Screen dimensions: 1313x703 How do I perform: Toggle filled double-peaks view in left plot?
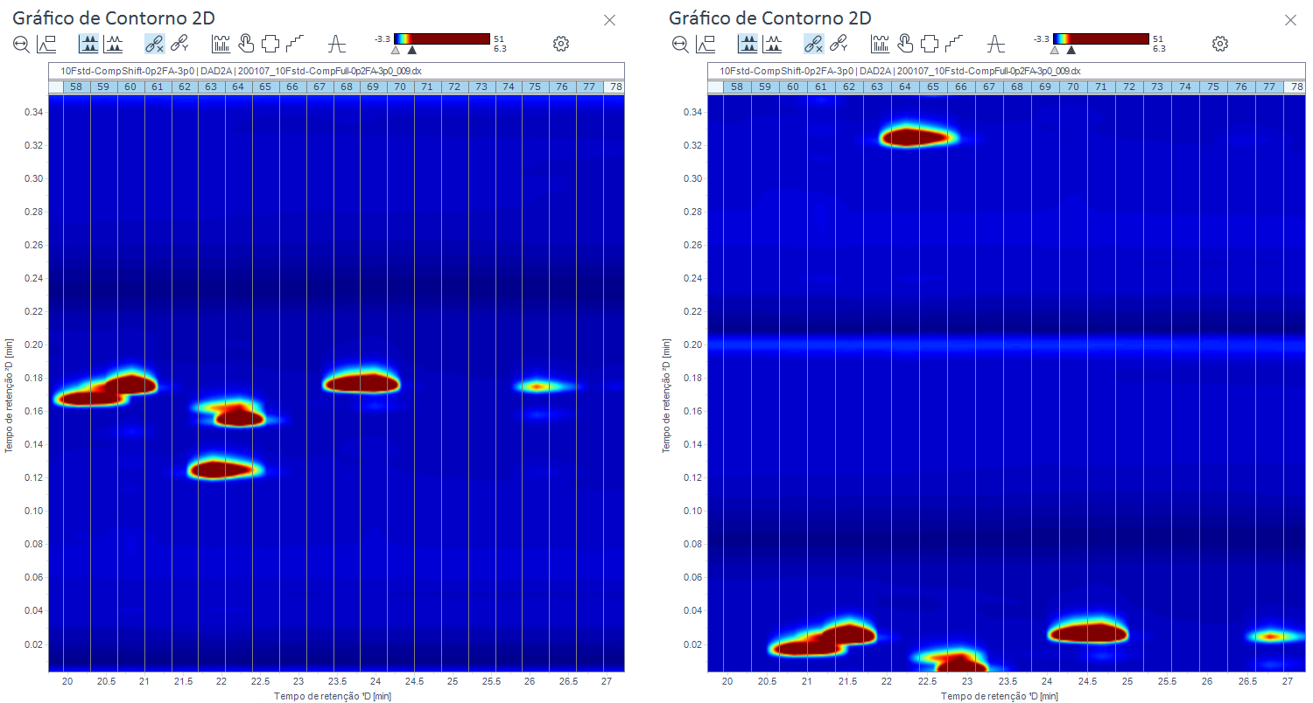point(89,43)
